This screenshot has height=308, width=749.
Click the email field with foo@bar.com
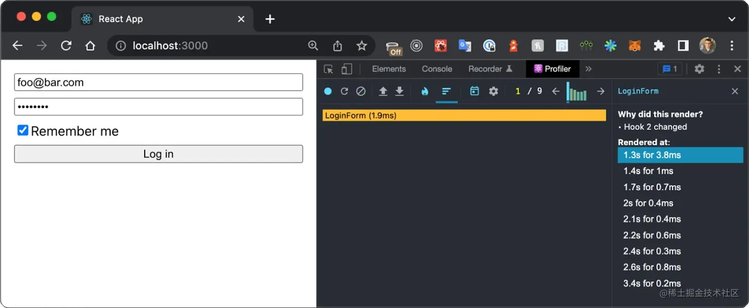(159, 83)
